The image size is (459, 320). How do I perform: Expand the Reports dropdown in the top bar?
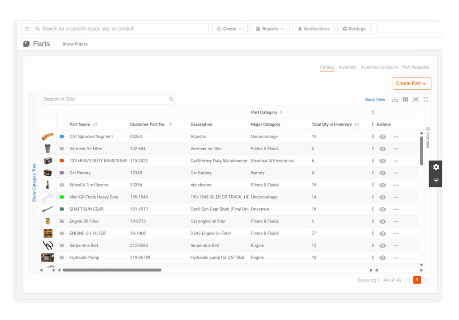pos(270,28)
